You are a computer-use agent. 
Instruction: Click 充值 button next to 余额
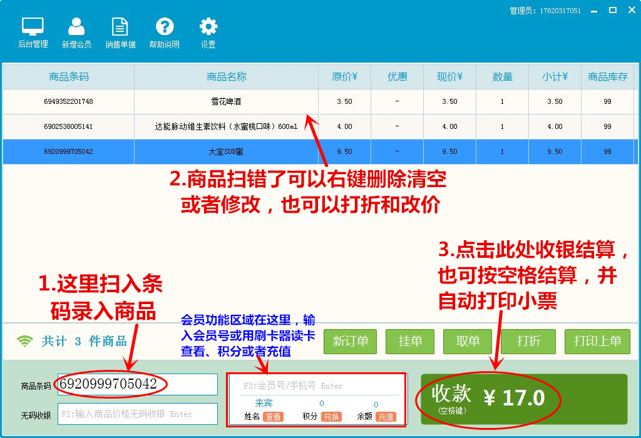pyautogui.click(x=386, y=417)
